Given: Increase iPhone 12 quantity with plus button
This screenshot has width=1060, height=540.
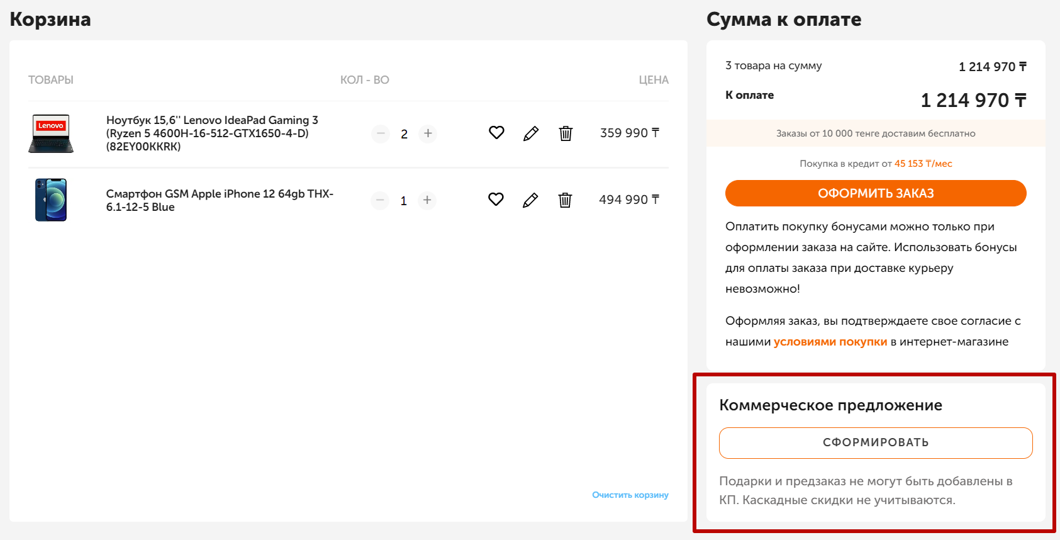Looking at the screenshot, I should (x=427, y=200).
